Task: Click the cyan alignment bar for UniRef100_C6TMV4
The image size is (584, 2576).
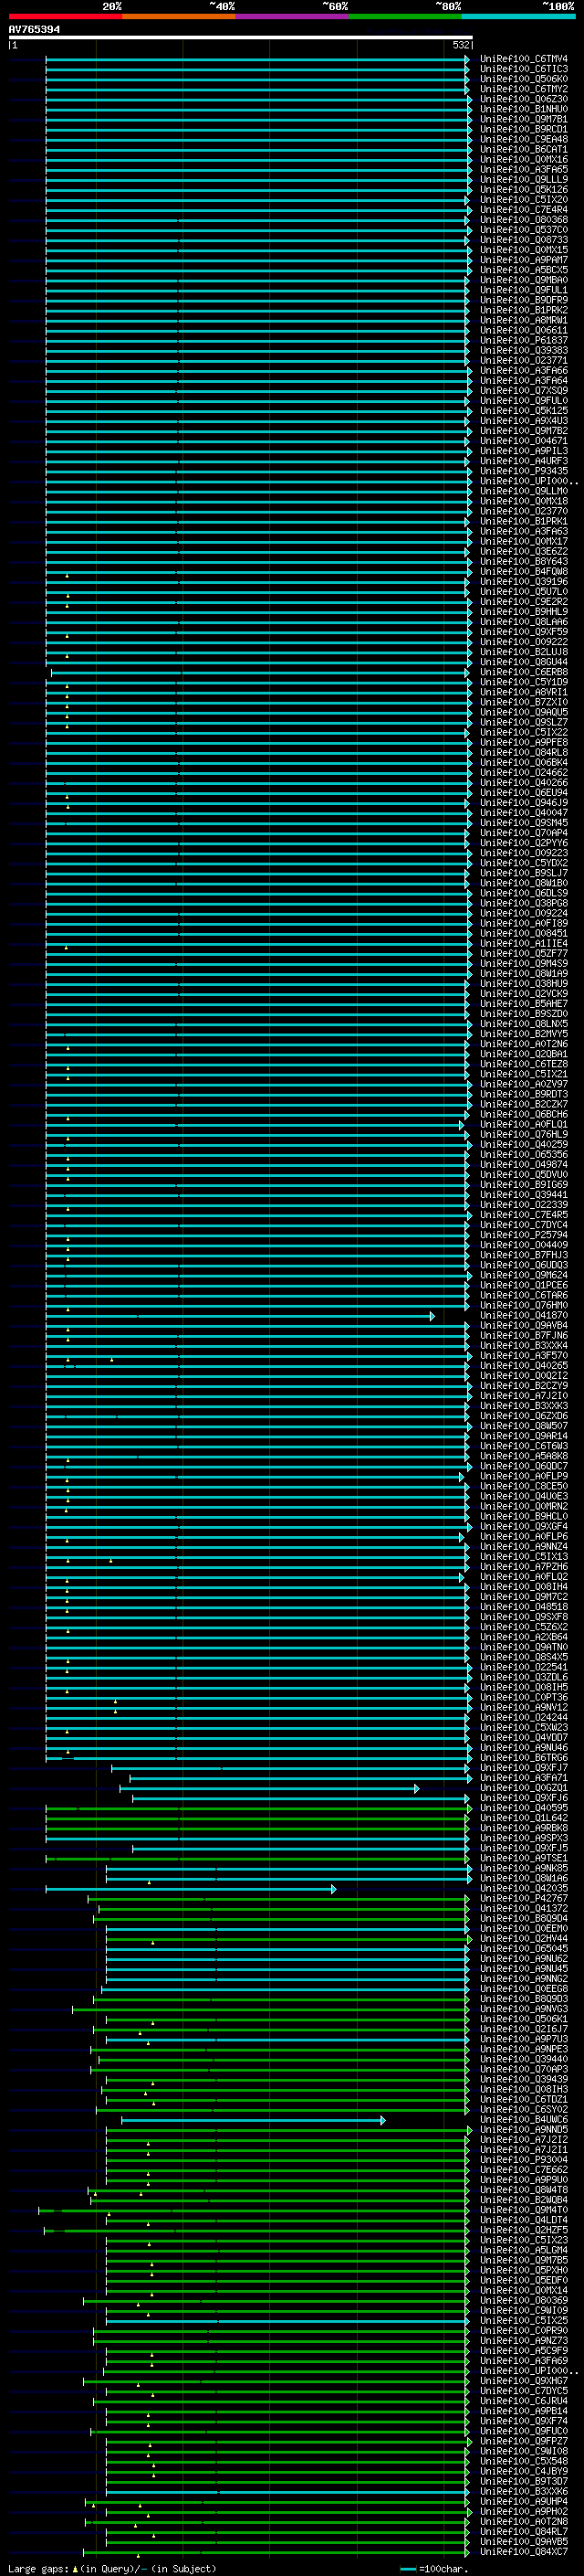Action: [257, 59]
